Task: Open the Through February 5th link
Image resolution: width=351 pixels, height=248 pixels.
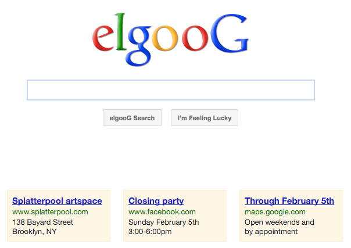Action: tap(289, 201)
